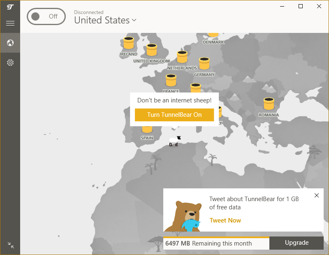Viewport: 329px width, 255px height.
Task: Select the France tunnel
Action: pos(171,80)
